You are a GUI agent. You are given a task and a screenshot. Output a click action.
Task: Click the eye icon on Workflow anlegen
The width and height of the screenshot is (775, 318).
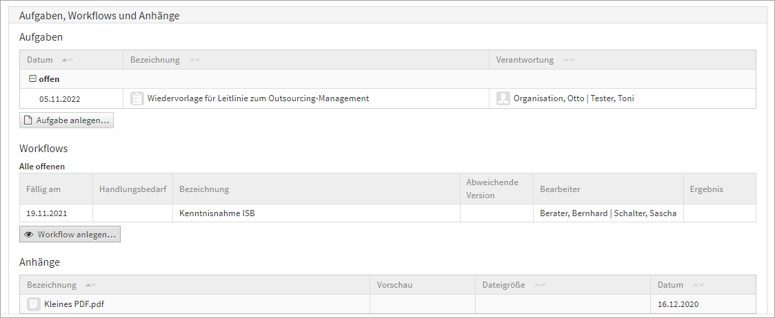point(29,235)
